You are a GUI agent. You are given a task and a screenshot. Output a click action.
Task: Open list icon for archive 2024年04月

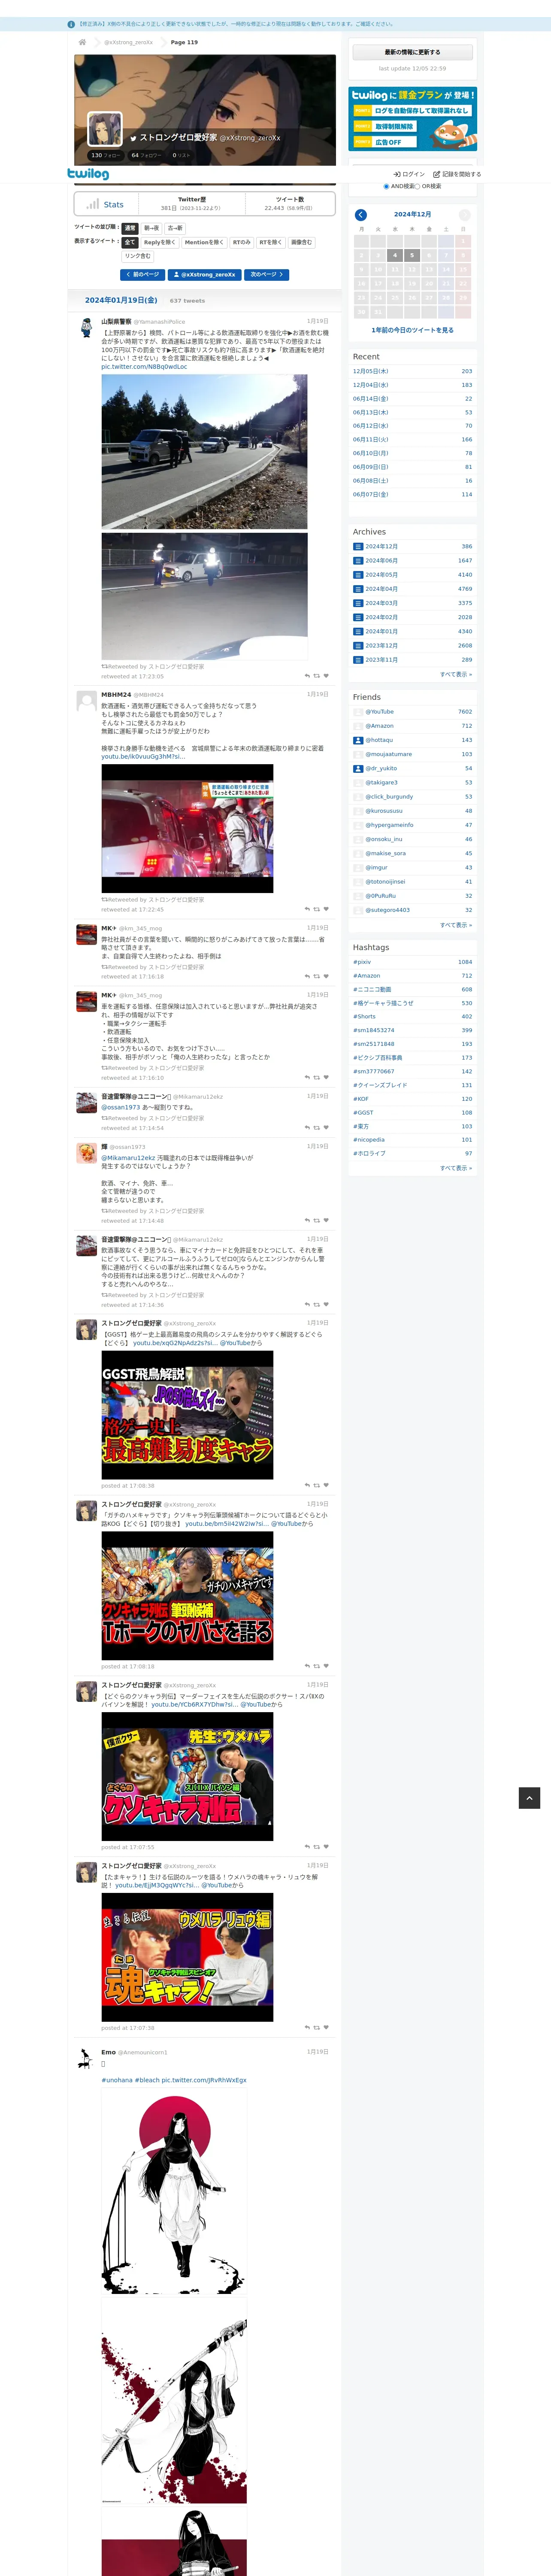tap(358, 589)
